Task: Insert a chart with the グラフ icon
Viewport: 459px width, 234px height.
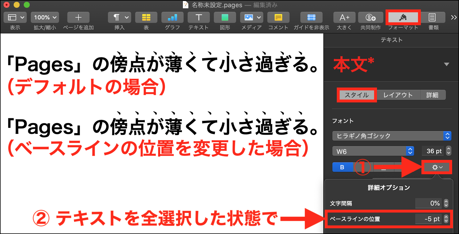Action: (172, 17)
